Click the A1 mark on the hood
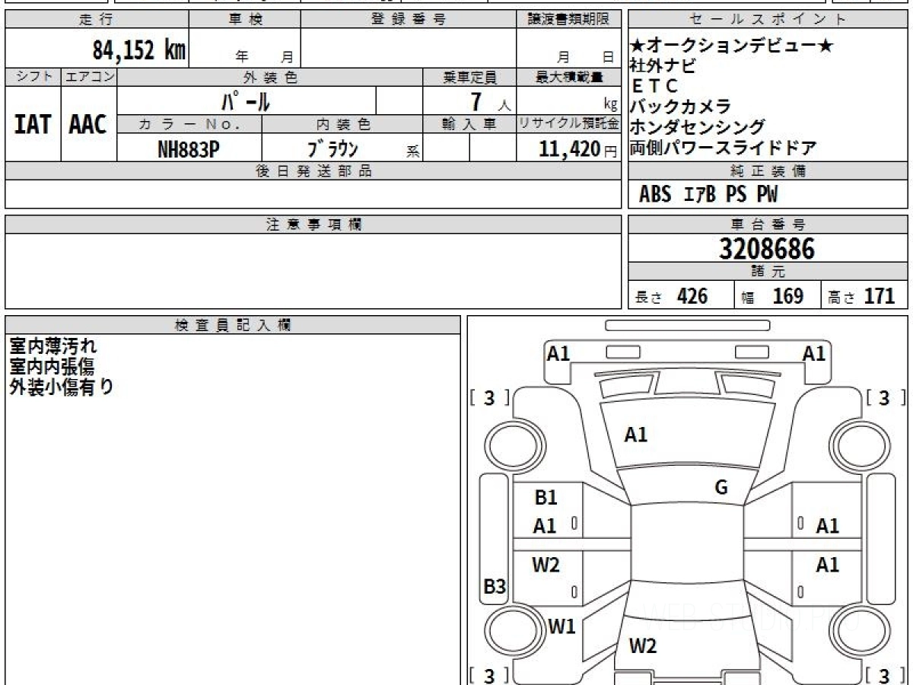Image resolution: width=913 pixels, height=685 pixels. click(x=635, y=435)
